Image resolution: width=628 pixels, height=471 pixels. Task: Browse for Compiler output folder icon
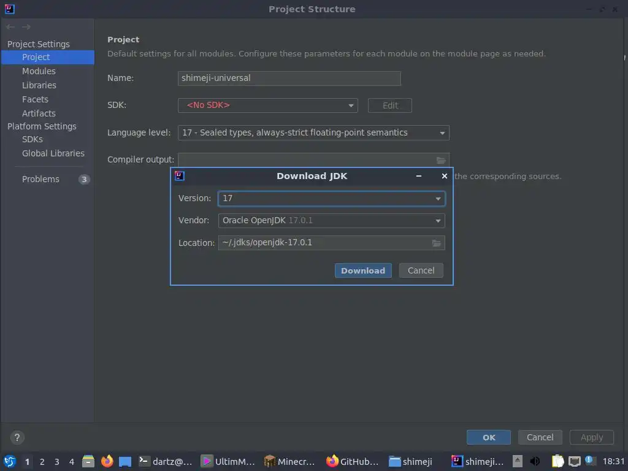pos(441,160)
